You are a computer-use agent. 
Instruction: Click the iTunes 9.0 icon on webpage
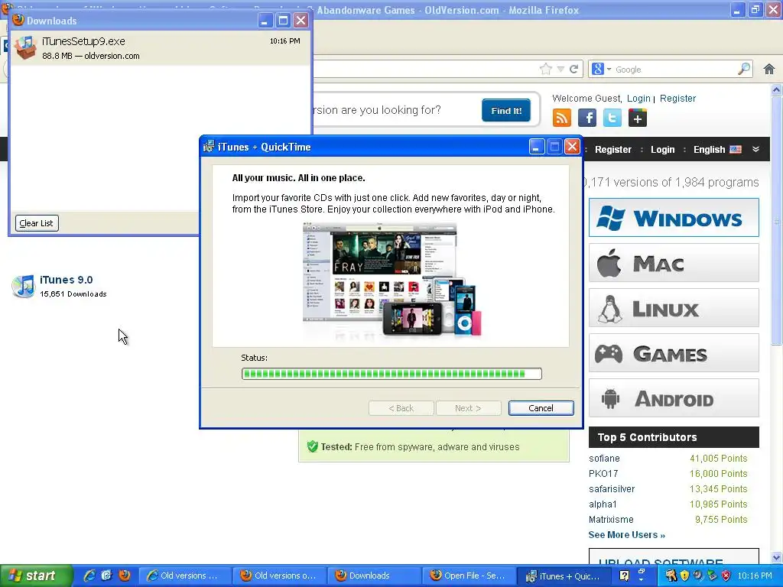click(x=23, y=286)
